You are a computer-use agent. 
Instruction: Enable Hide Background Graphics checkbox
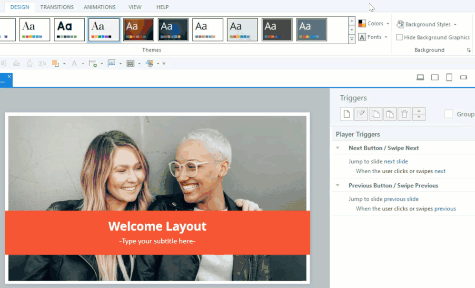[399, 38]
